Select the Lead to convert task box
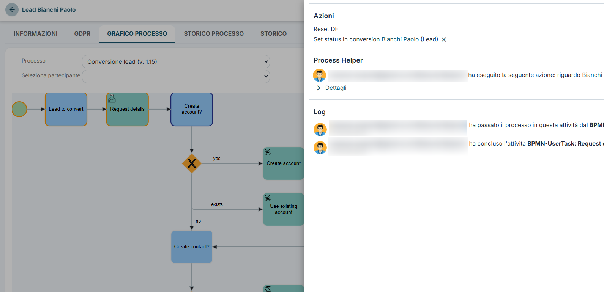The image size is (604, 292). pyautogui.click(x=66, y=109)
